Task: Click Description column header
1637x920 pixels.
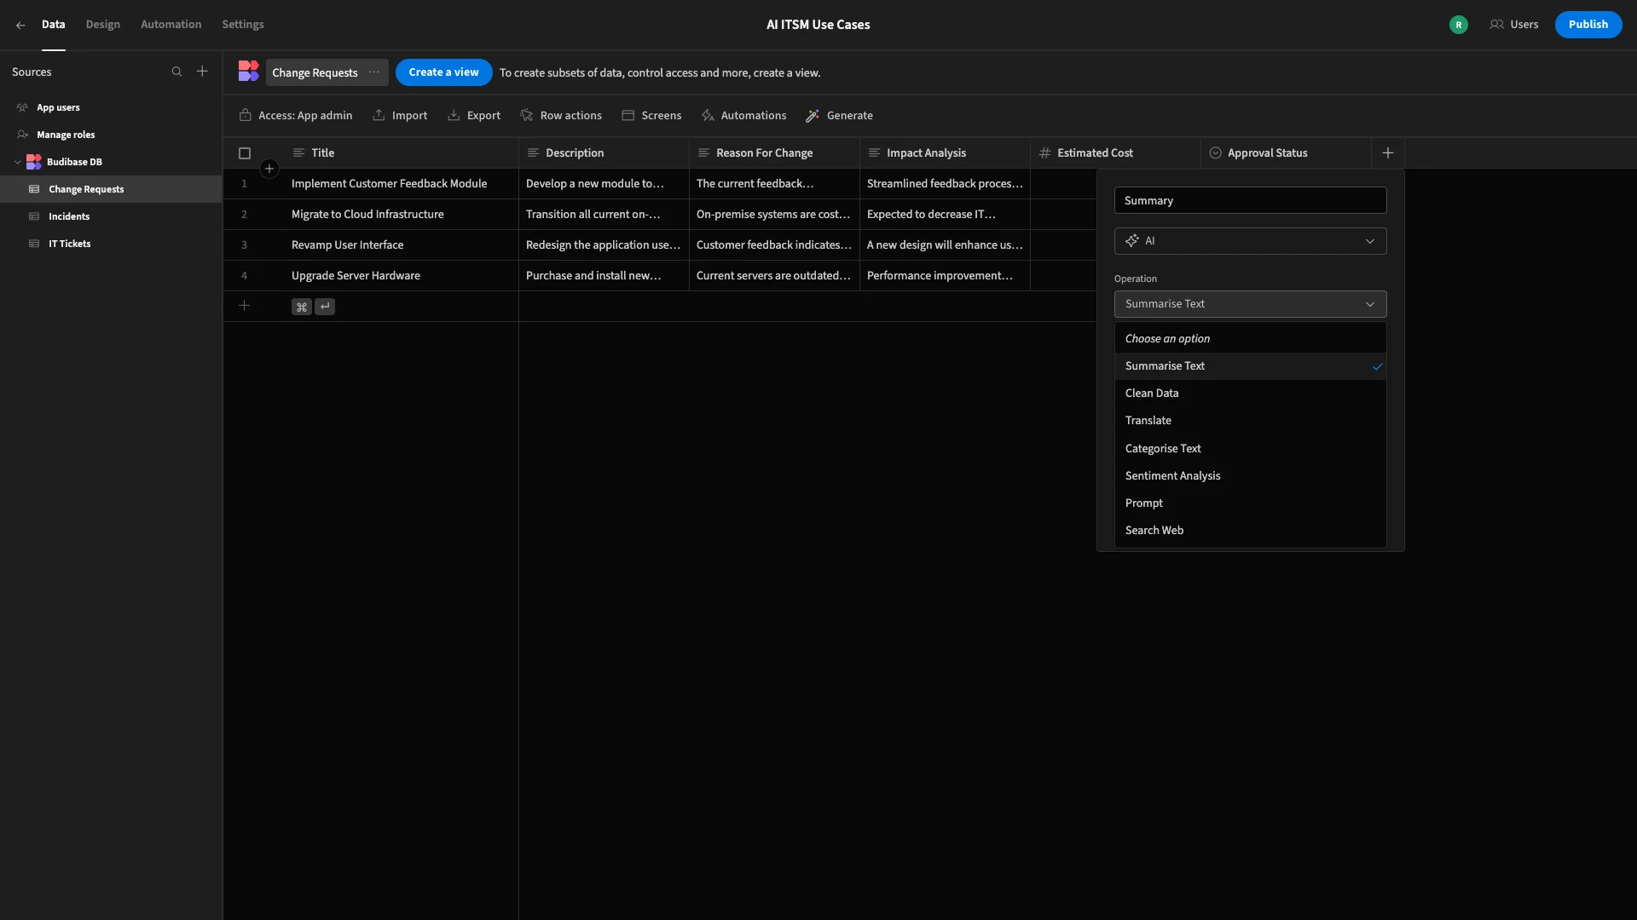Action: (604, 153)
